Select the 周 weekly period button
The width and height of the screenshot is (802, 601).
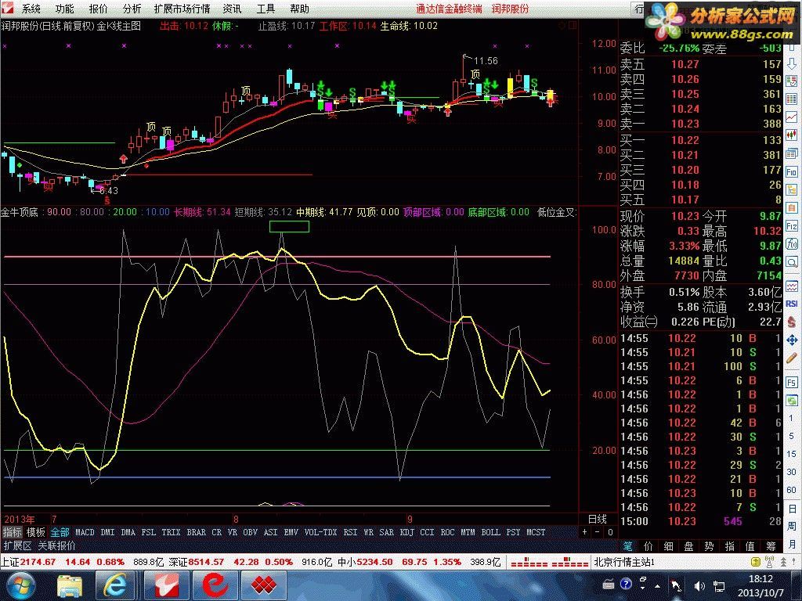(x=792, y=526)
